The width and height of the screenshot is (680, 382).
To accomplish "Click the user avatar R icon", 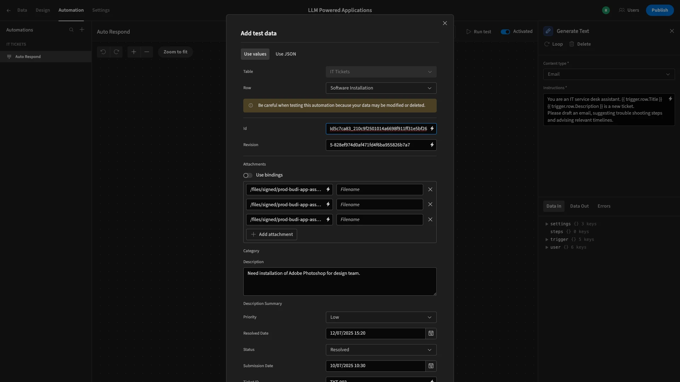I will pos(606,10).
